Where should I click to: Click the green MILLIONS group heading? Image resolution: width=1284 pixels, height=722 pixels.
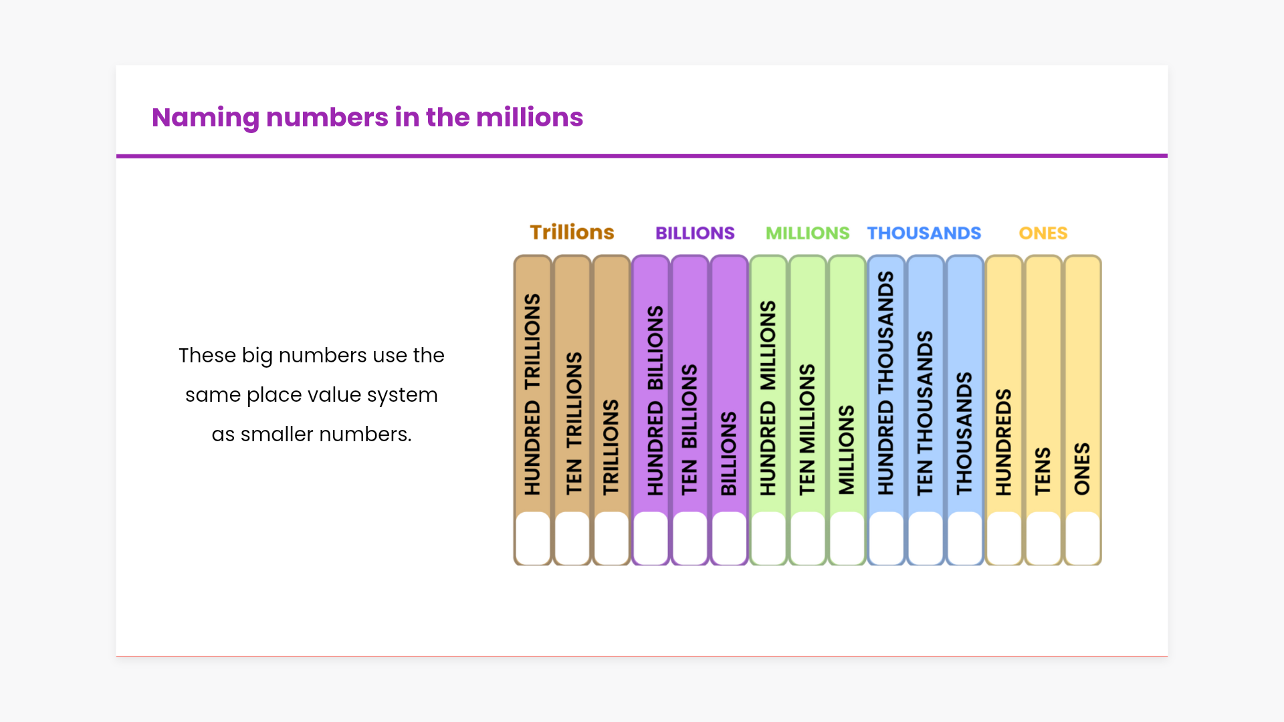click(x=807, y=233)
